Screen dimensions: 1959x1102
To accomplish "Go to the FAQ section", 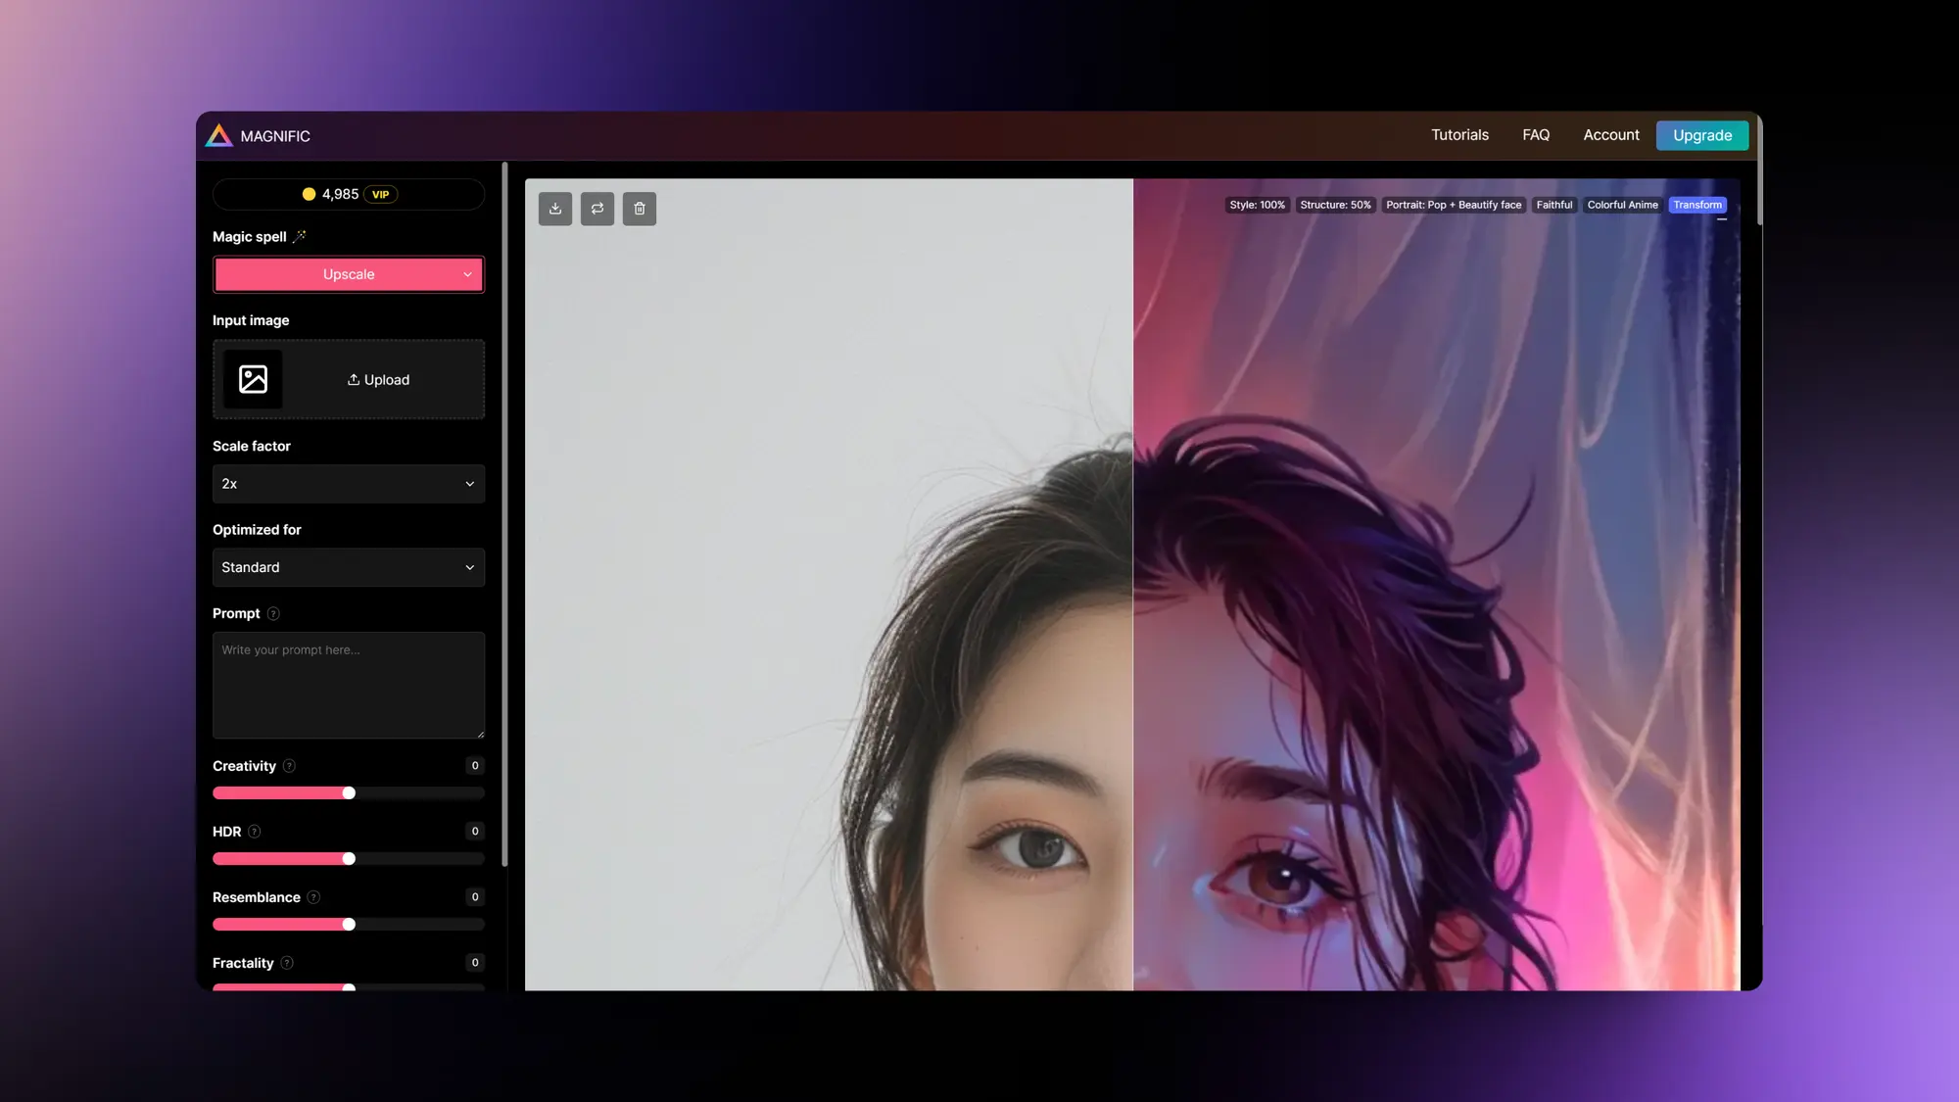I will pyautogui.click(x=1536, y=135).
